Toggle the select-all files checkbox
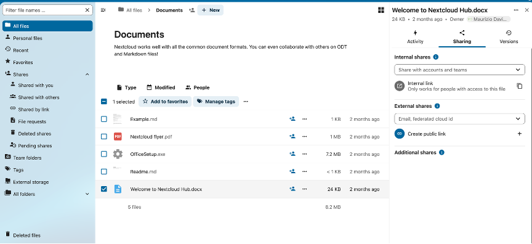This screenshot has width=532, height=244. (x=104, y=102)
